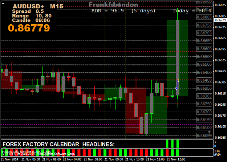Click the boxed 0.86800 level label
Screen dimensions: 227x162
coord(204,17)
